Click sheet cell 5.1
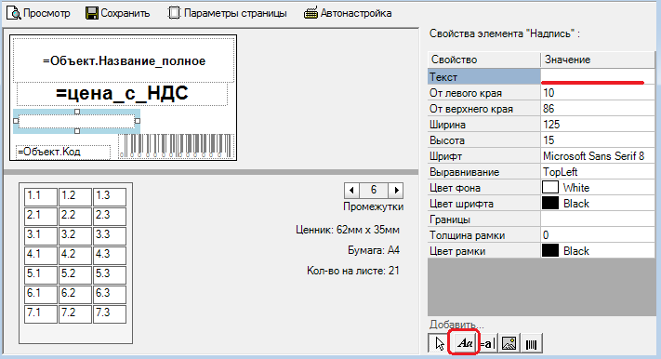 [41, 274]
